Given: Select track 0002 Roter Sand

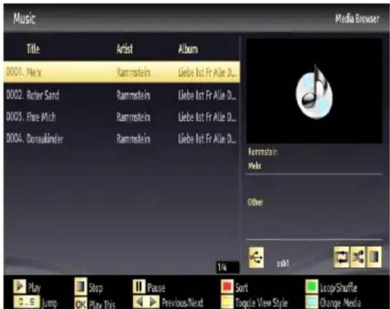Looking at the screenshot, I should pyautogui.click(x=122, y=95).
